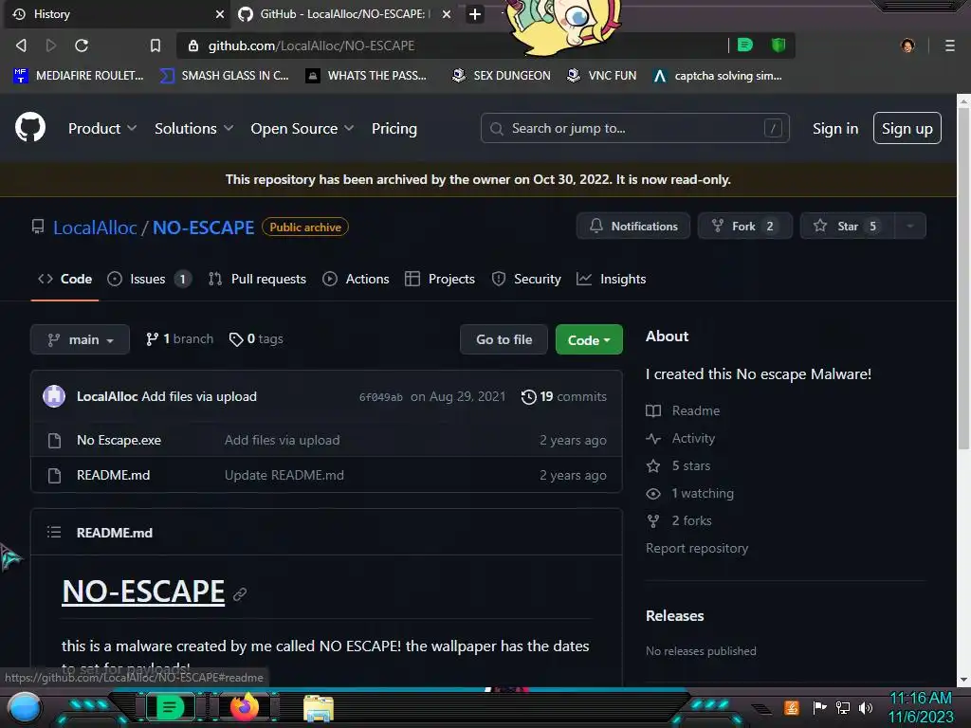Click the Notifications button

pyautogui.click(x=632, y=226)
